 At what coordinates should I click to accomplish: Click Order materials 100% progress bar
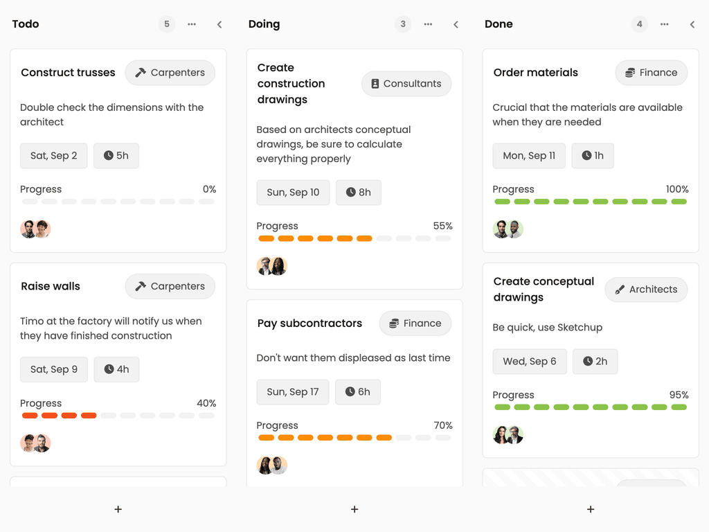pyautogui.click(x=591, y=202)
